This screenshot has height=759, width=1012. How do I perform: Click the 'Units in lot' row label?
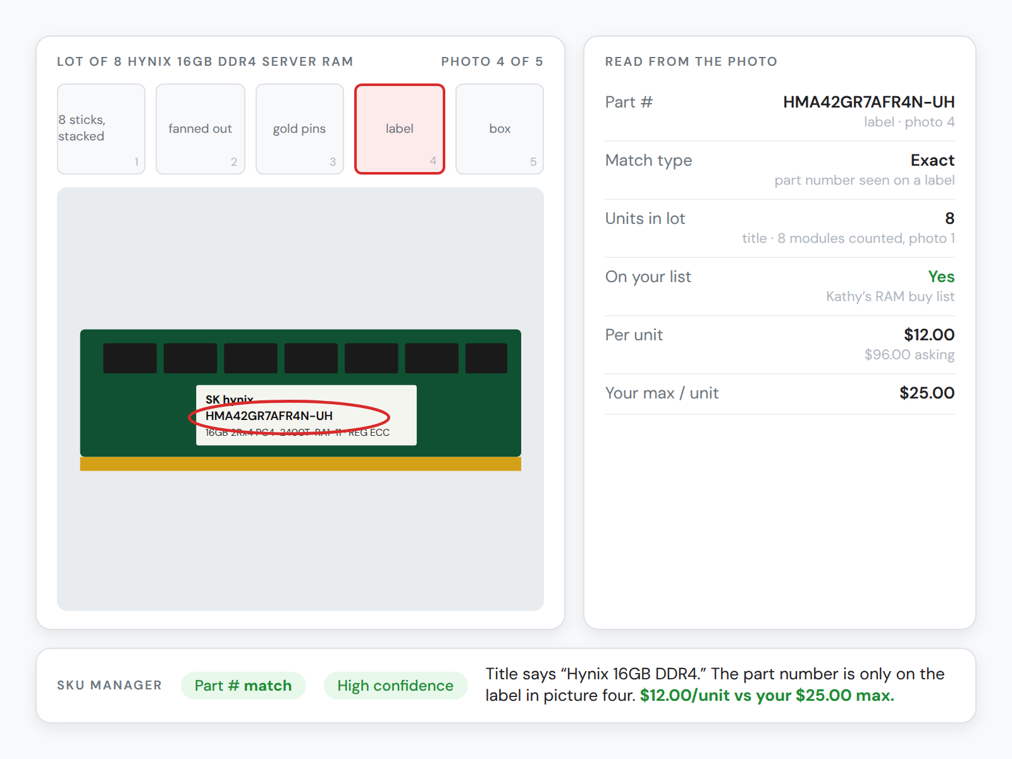pos(645,218)
